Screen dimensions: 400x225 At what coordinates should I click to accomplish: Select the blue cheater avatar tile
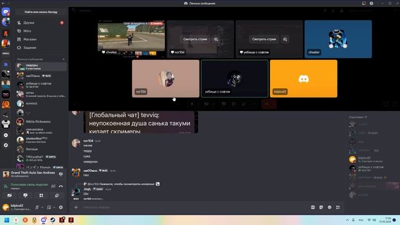(338, 39)
